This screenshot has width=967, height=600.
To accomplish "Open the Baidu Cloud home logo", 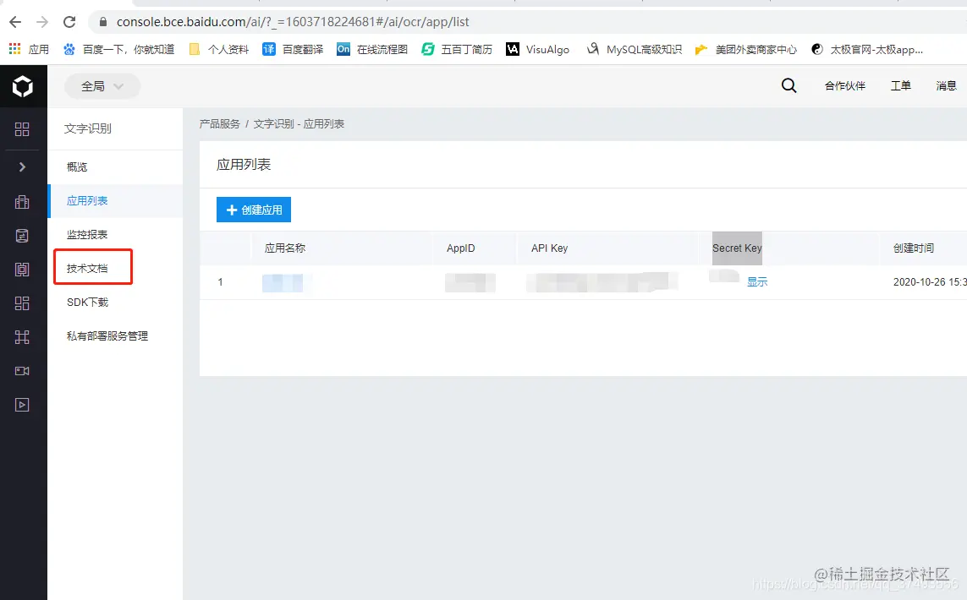I will (x=23, y=86).
